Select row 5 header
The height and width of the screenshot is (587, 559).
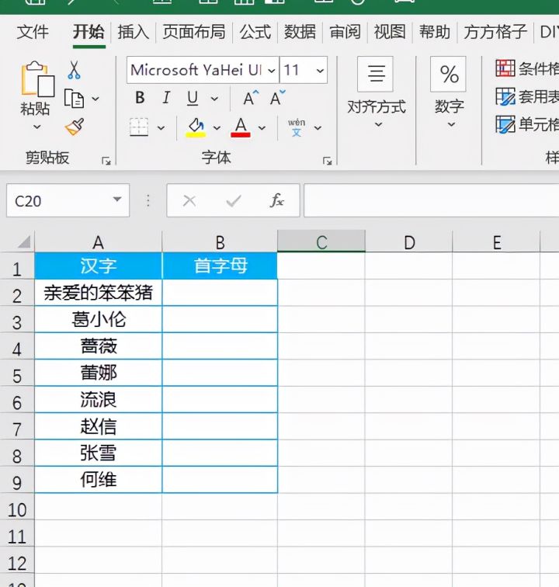coord(17,373)
